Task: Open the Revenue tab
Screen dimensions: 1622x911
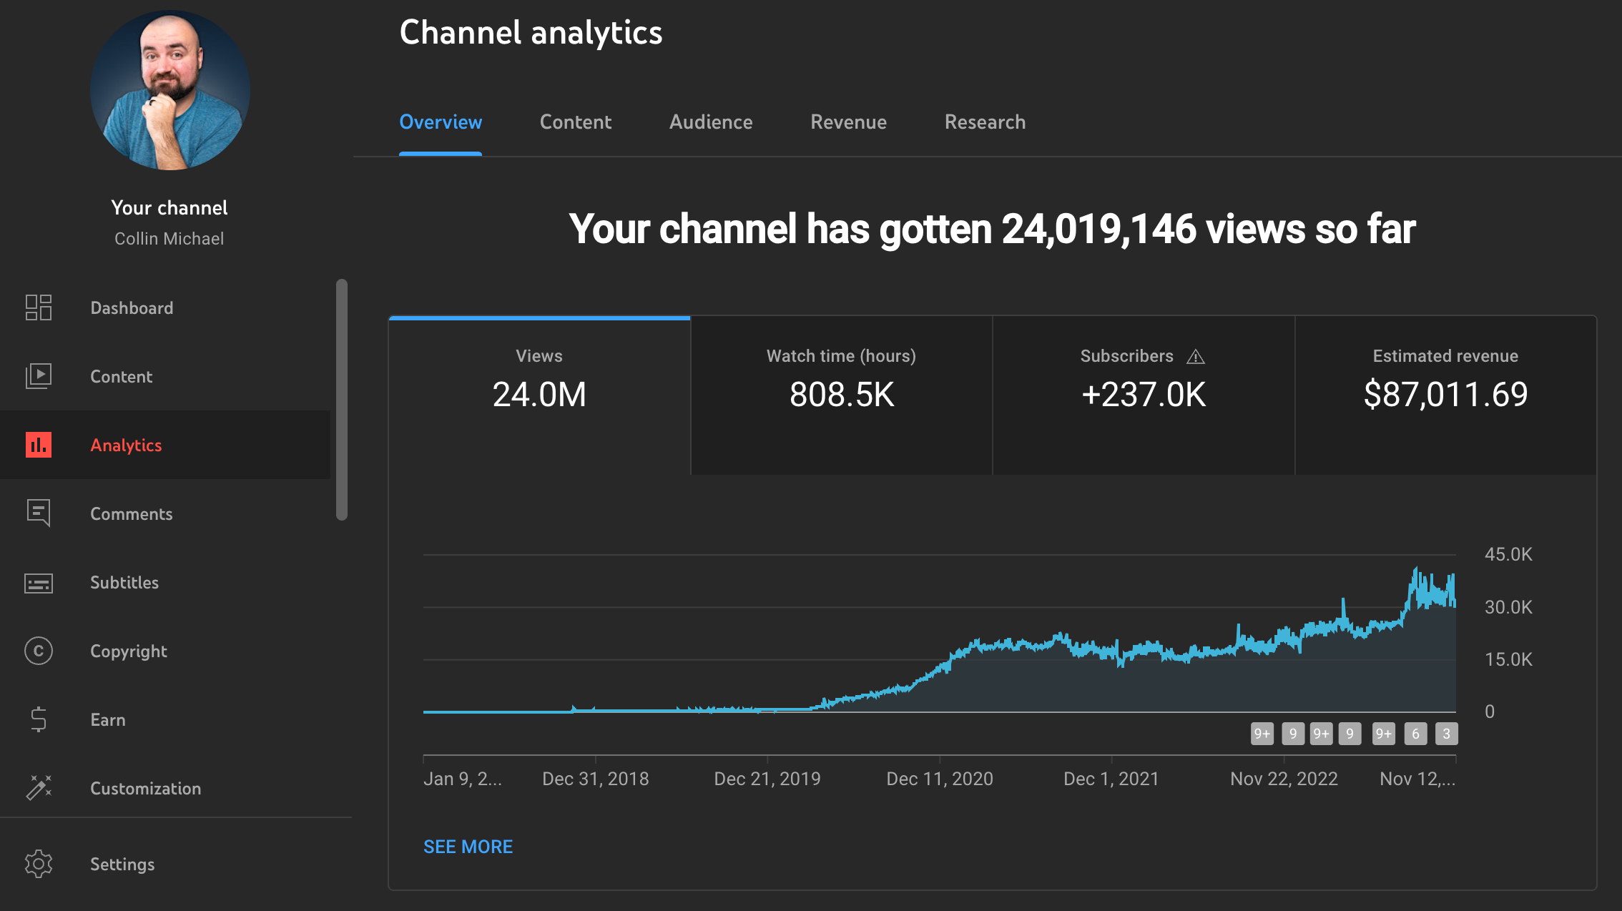Action: 848,122
